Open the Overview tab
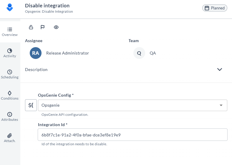This screenshot has width=232, height=165. pyautogui.click(x=10, y=32)
